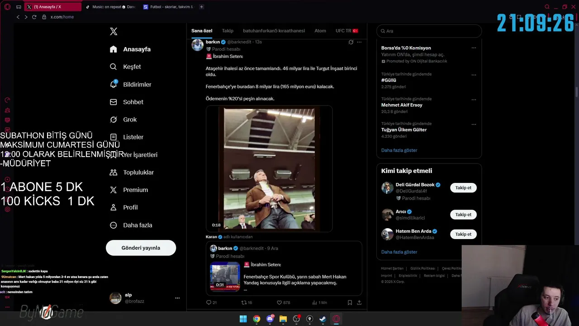Screen dimensions: 579x326
Task: Click the x.com/home address bar
Action: click(x=62, y=17)
